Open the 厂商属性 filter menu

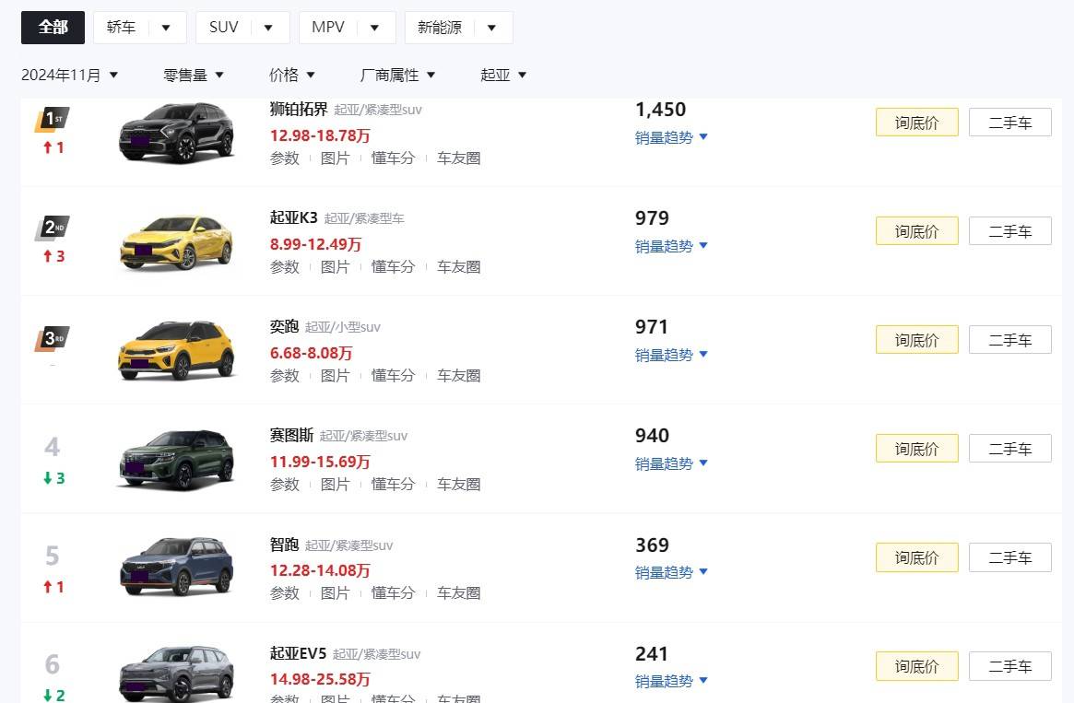(x=397, y=76)
